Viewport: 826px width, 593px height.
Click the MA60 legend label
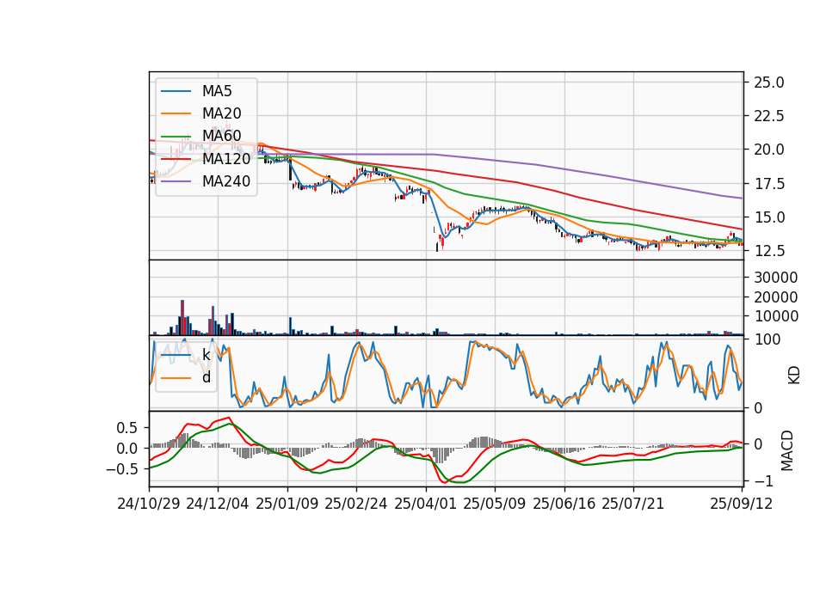click(222, 136)
